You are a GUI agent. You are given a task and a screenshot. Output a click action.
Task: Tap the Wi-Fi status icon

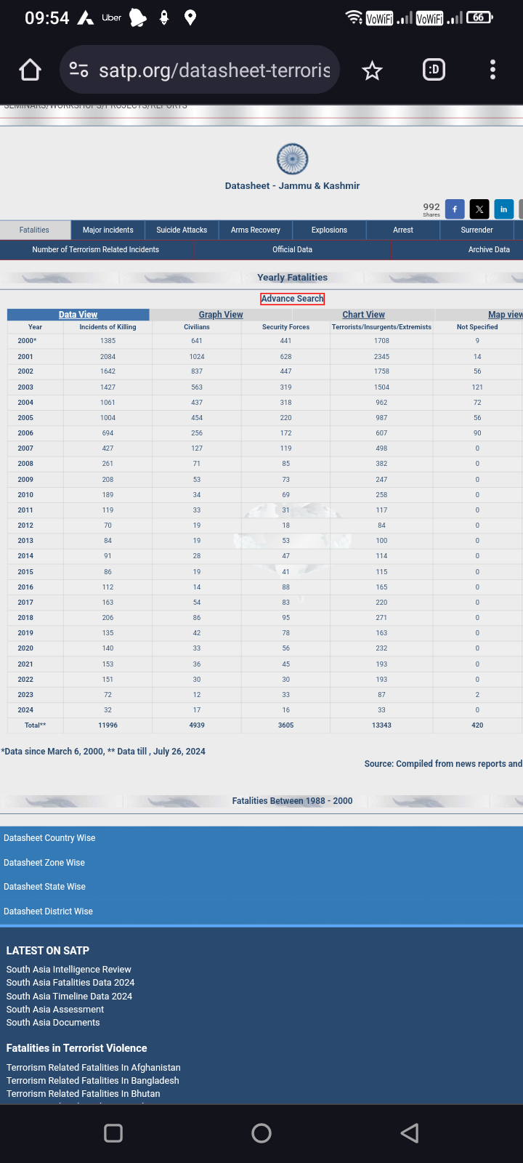(354, 17)
